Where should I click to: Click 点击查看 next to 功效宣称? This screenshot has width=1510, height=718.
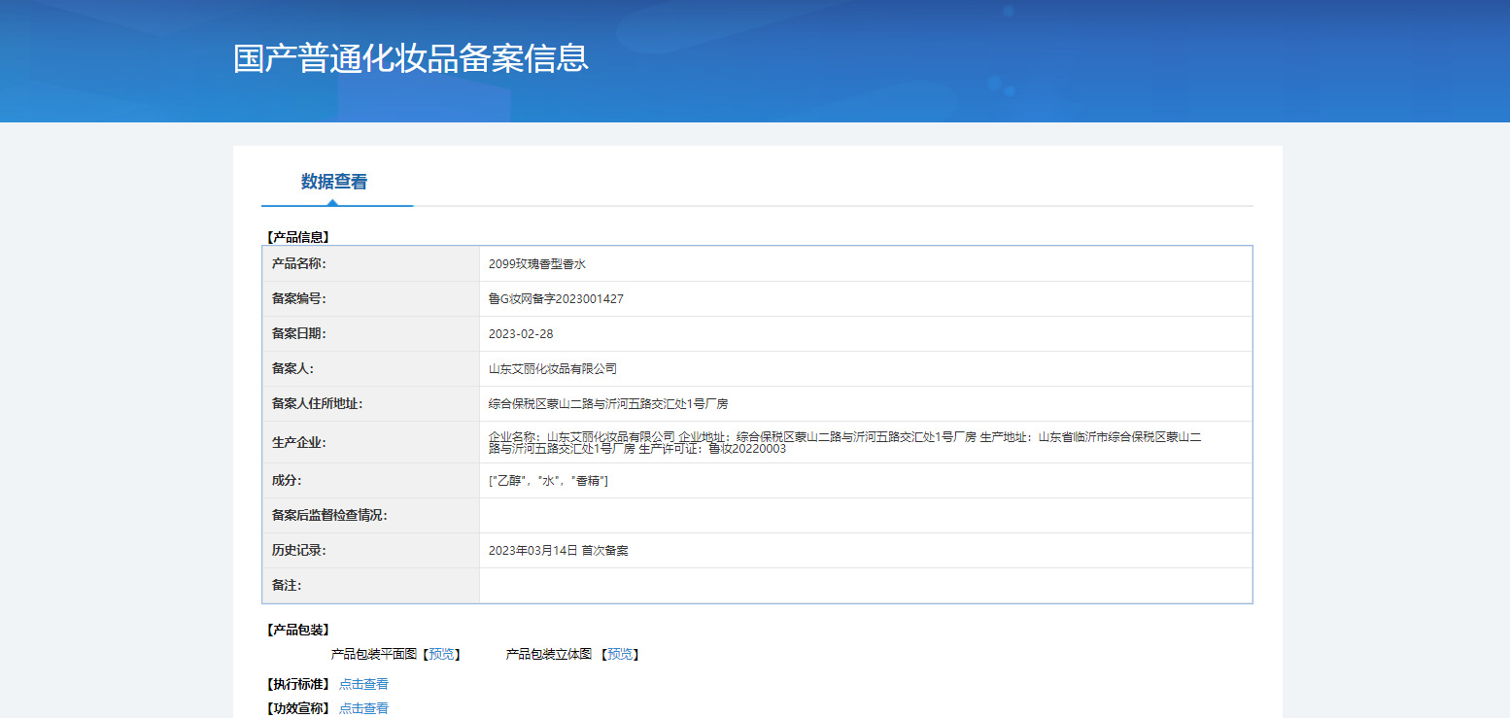pyautogui.click(x=363, y=708)
